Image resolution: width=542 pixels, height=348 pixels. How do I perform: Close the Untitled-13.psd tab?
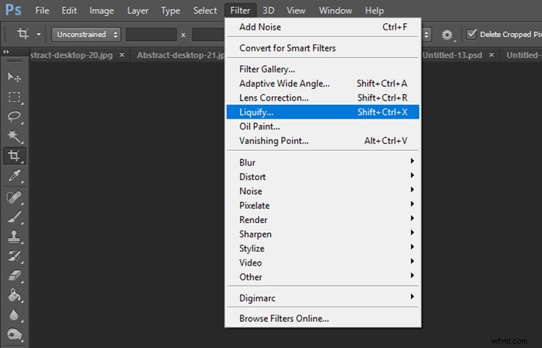(x=491, y=55)
